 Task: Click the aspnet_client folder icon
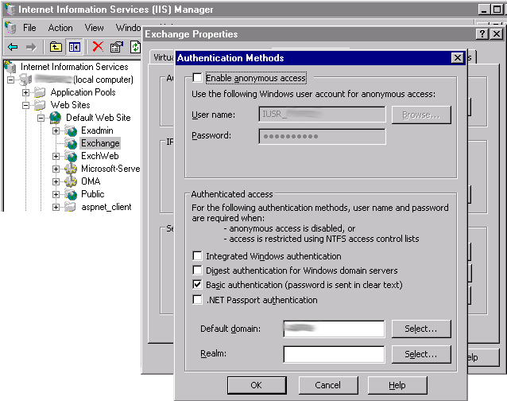(70, 207)
